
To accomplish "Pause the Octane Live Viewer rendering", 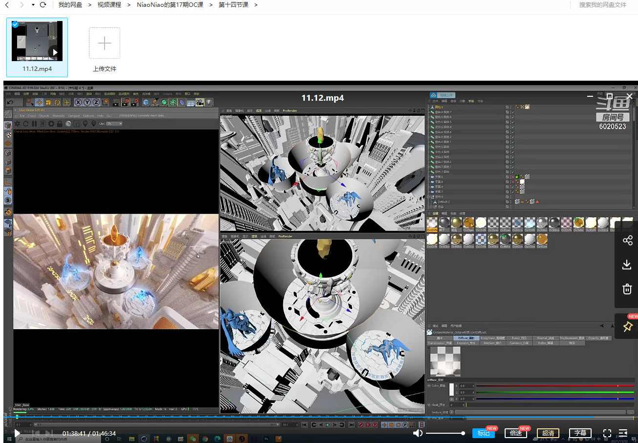I will [35, 123].
